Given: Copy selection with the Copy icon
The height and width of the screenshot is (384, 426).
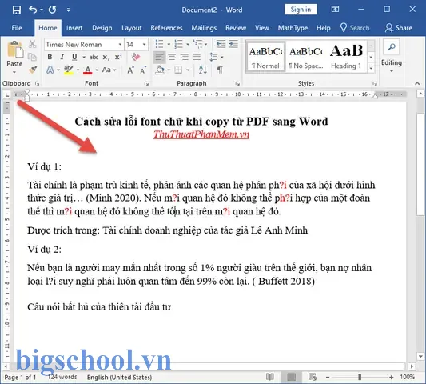Looking at the screenshot, I should [x=32, y=57].
